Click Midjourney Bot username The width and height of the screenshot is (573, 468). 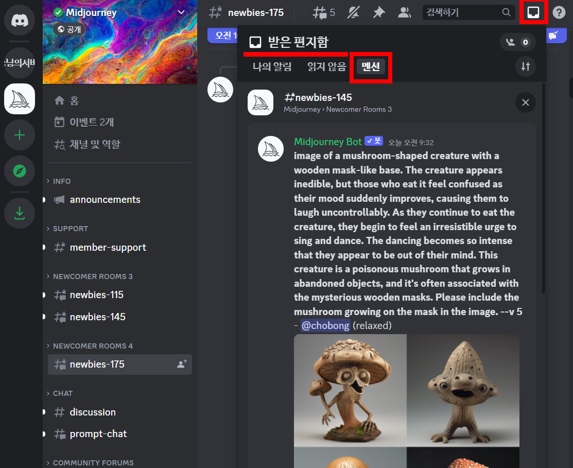[x=328, y=142]
